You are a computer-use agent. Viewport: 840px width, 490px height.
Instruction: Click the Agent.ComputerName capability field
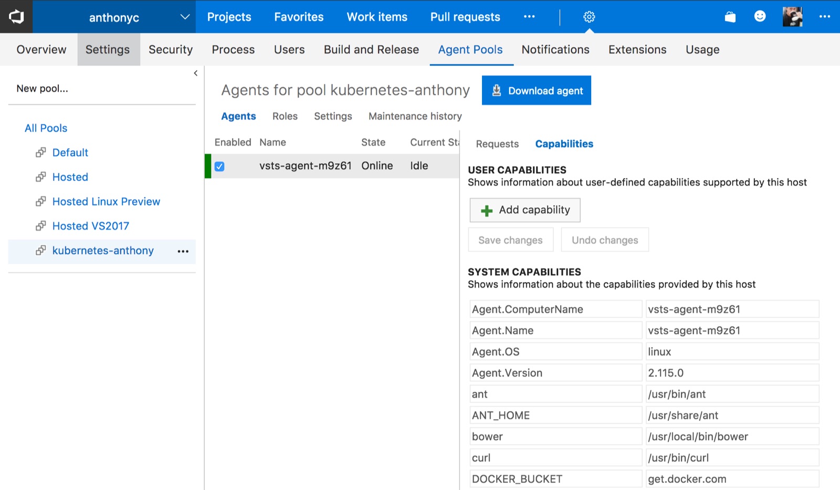coord(556,309)
